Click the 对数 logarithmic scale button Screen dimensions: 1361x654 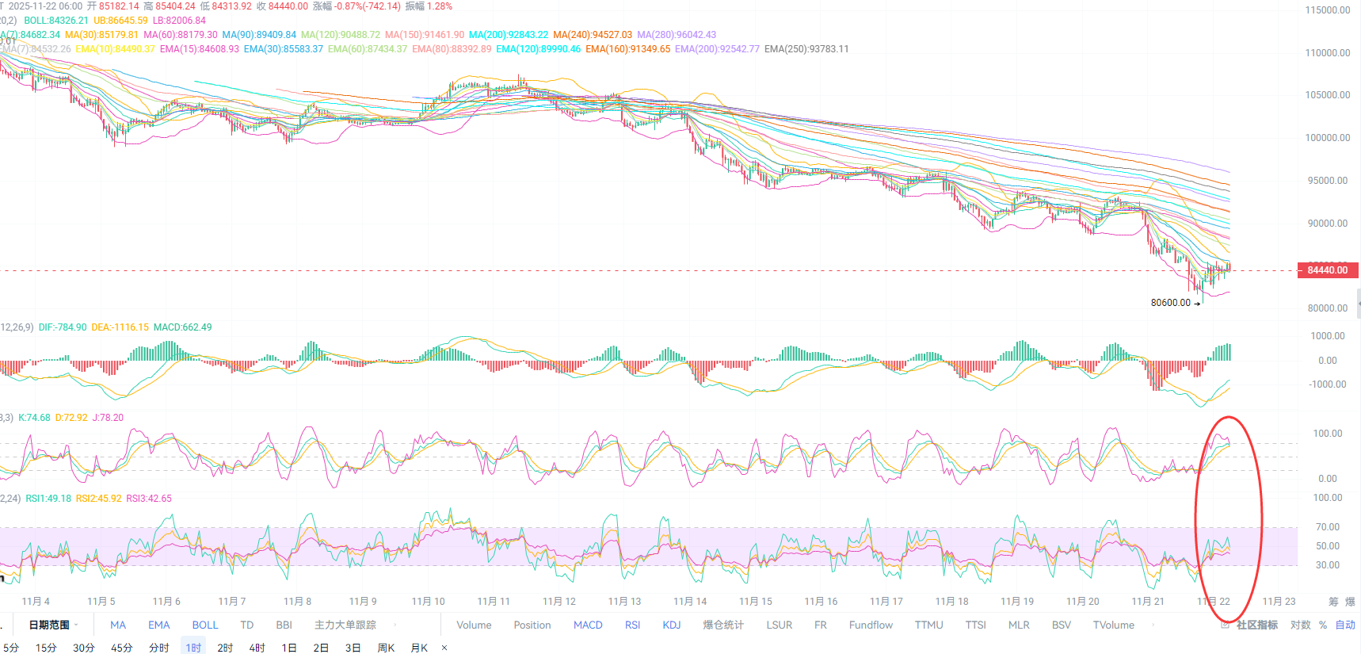click(x=1300, y=625)
